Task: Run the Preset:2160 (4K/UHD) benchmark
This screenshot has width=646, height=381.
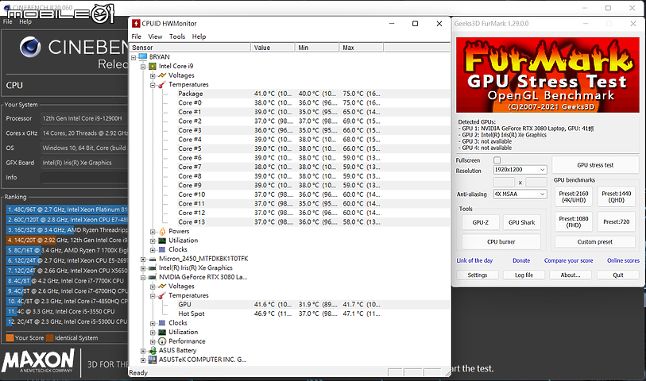Action: click(x=574, y=197)
